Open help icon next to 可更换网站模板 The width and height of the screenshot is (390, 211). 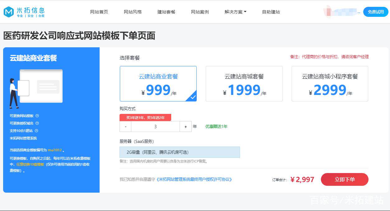pyautogui.click(x=37, y=116)
